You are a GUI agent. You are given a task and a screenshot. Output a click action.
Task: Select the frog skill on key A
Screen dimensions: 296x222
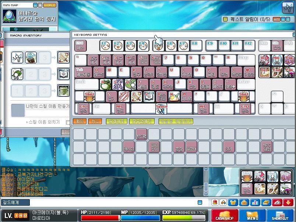105,84
